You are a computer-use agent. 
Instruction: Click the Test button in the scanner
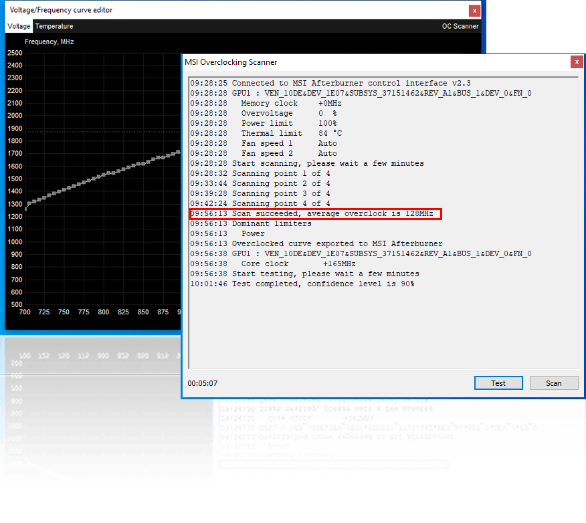coord(498,383)
